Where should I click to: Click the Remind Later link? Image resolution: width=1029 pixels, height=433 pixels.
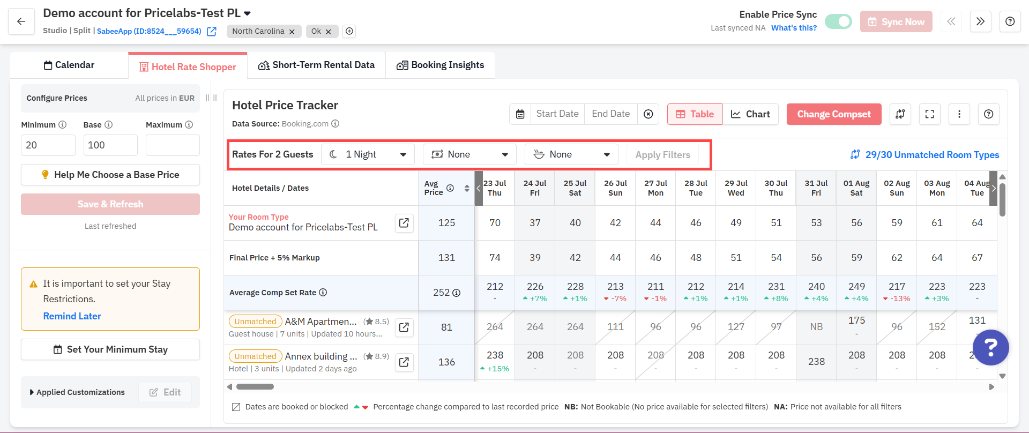coord(72,316)
